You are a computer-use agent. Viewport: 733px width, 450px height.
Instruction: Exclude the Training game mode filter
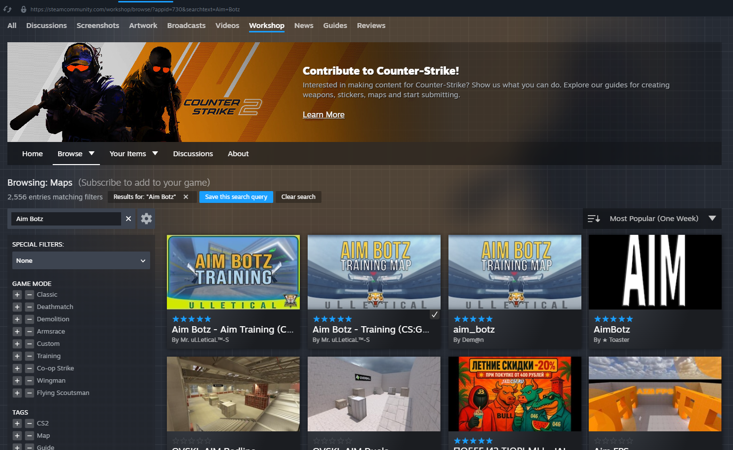coord(30,356)
